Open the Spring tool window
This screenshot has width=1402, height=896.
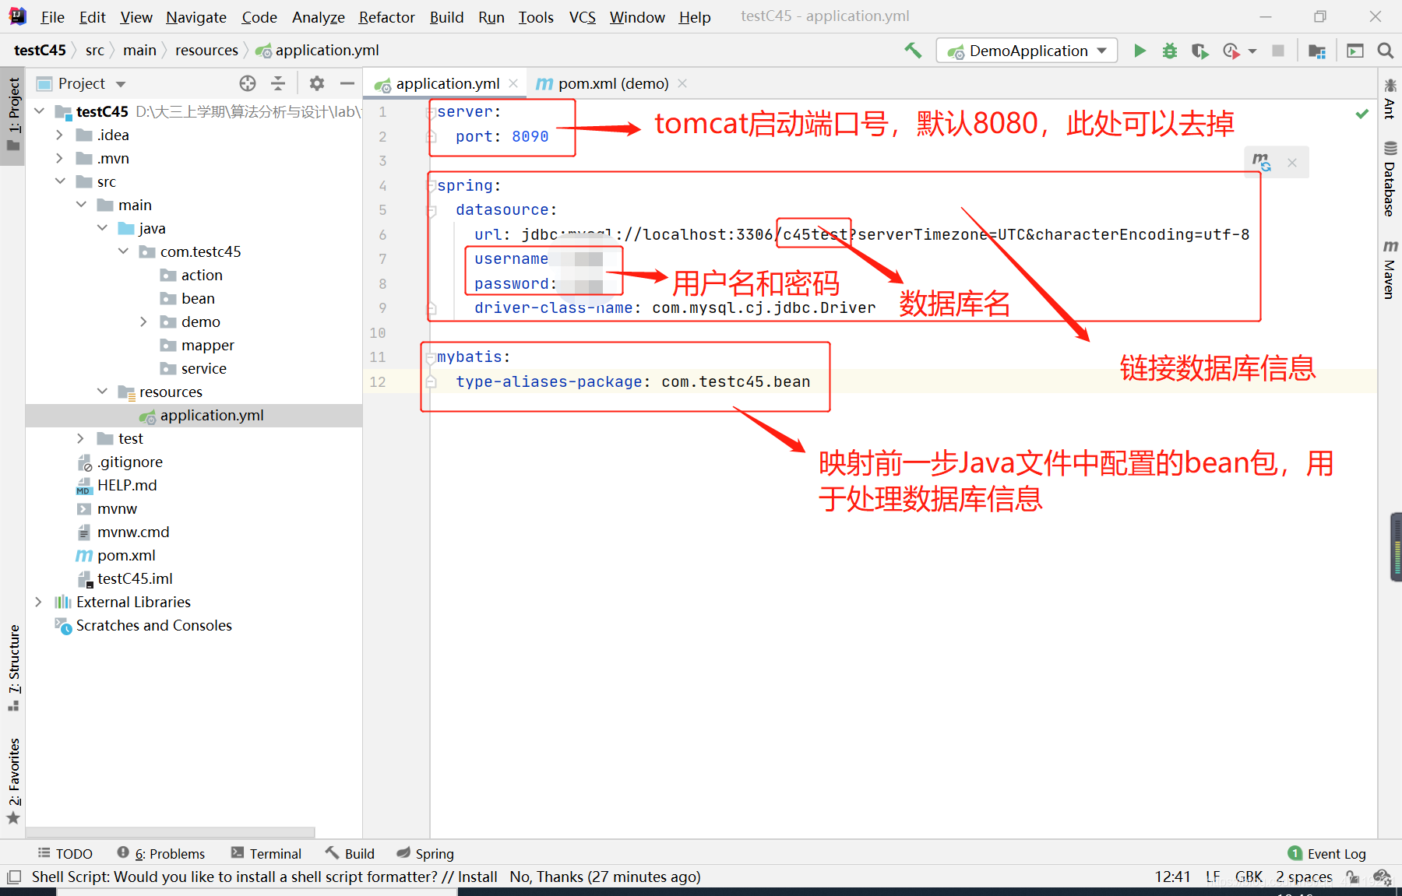(424, 854)
